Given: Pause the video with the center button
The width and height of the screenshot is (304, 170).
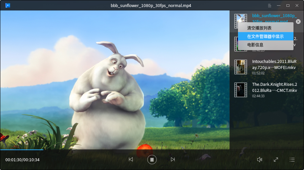Looking at the screenshot, I should click(x=152, y=160).
